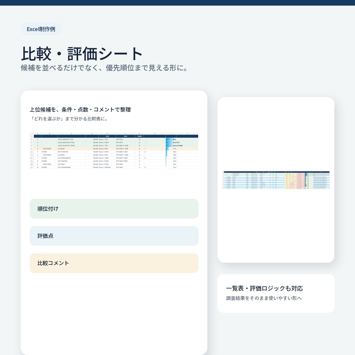Image resolution: width=355 pixels, height=355 pixels.
Task: Click score cell 66.0
Action: click(175, 161)
